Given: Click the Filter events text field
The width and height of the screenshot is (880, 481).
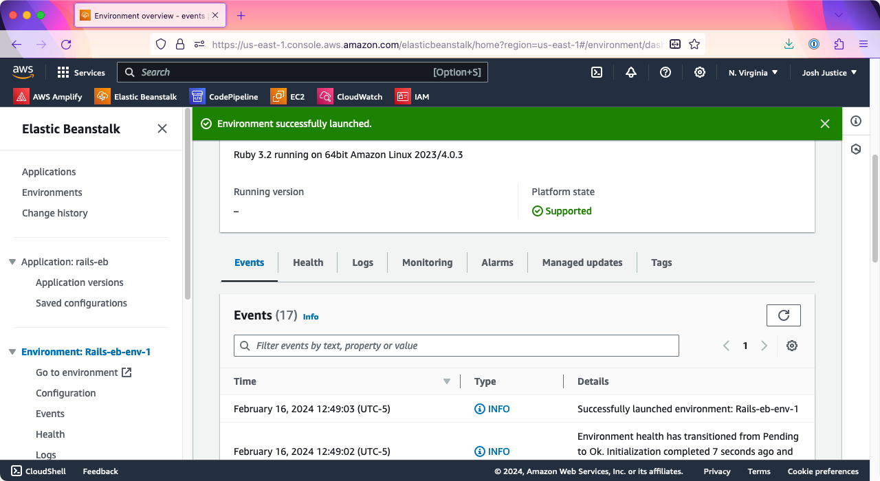Looking at the screenshot, I should coord(456,346).
